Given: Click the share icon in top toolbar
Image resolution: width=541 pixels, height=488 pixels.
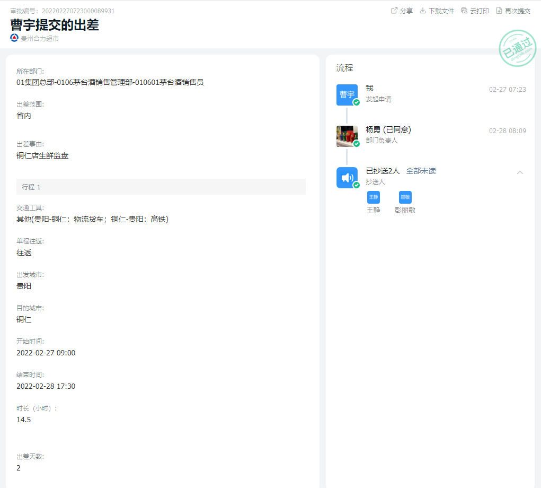Looking at the screenshot, I should [x=394, y=11].
